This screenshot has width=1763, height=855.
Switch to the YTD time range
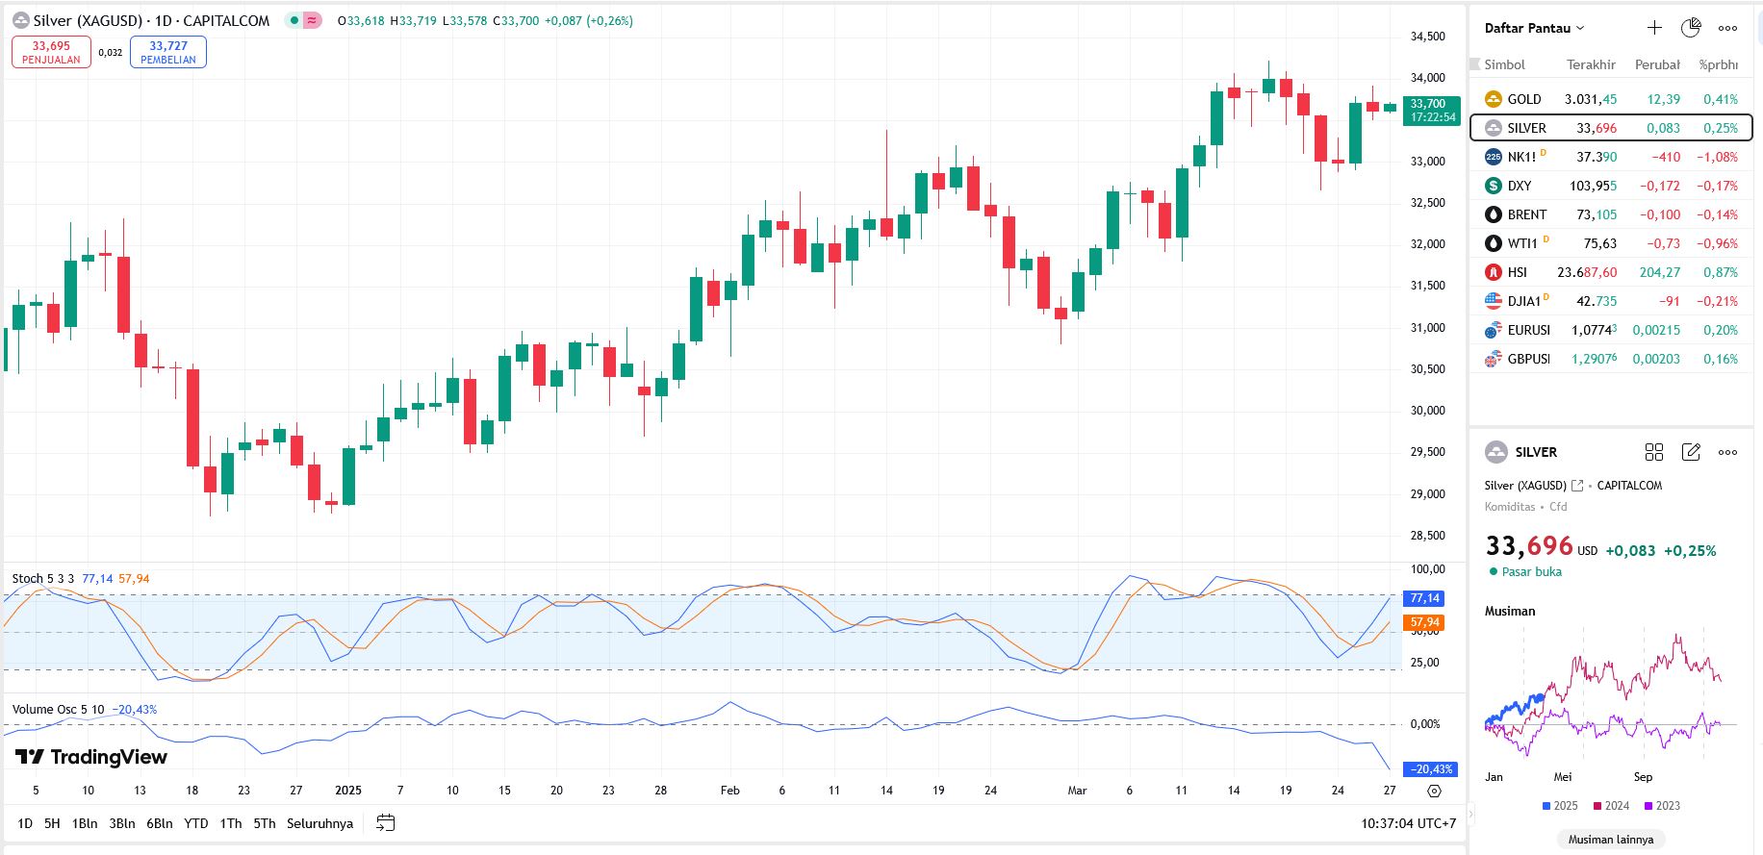(196, 823)
